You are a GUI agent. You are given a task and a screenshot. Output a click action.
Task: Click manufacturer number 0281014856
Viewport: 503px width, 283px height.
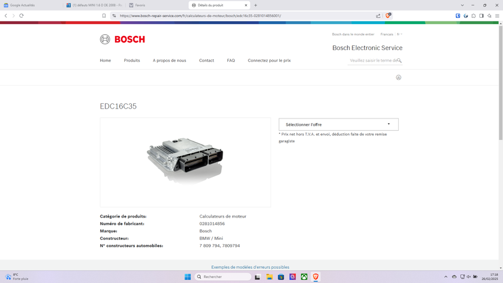point(212,223)
